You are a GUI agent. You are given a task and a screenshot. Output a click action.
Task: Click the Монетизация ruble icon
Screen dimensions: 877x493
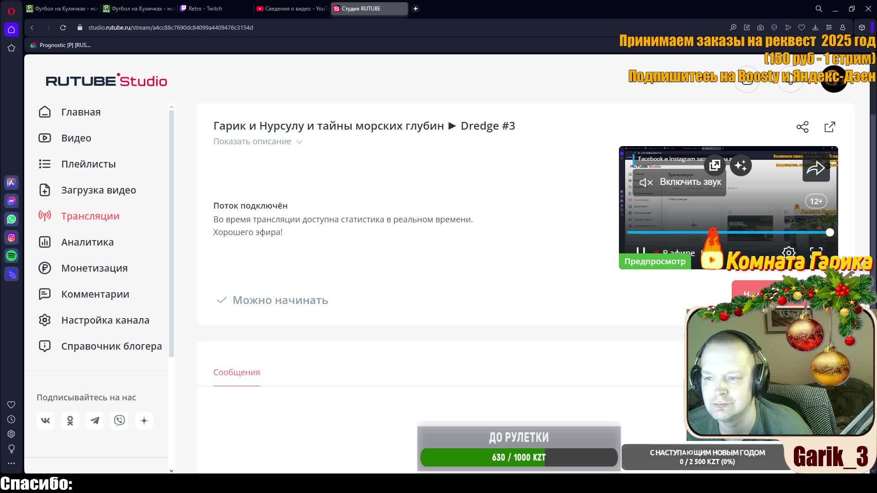45,268
